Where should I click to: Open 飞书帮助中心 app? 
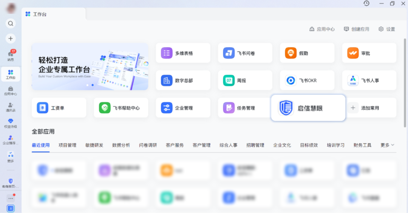pyautogui.click(x=121, y=108)
